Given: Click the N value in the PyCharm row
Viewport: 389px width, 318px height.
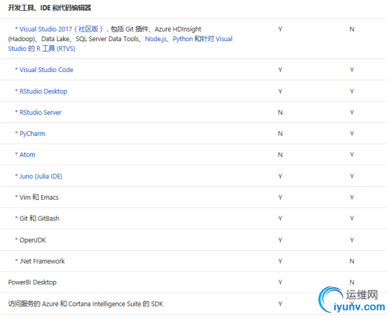Looking at the screenshot, I should [280, 134].
